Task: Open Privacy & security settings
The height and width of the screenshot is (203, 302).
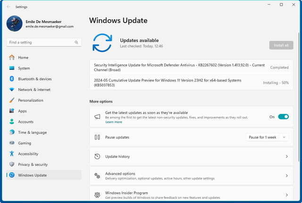Action: 44,164
